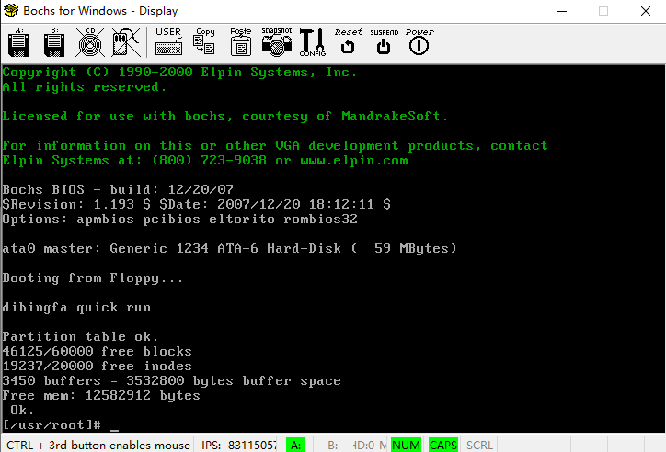Click the $Revision: 1.193 line

[196, 204]
